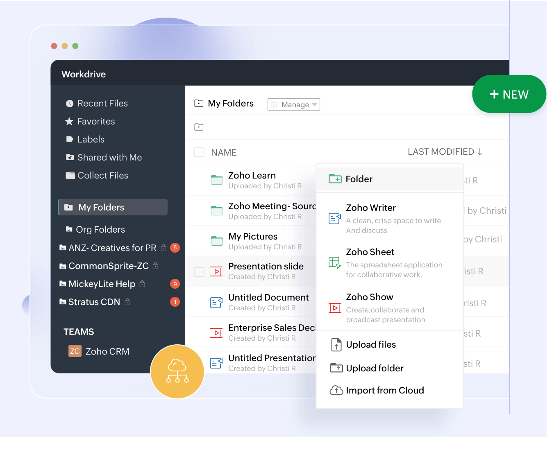Open Favorites in sidebar
This screenshot has height=450, width=554.
click(96, 122)
